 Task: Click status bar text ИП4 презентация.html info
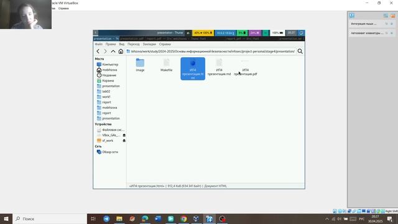click(178, 186)
